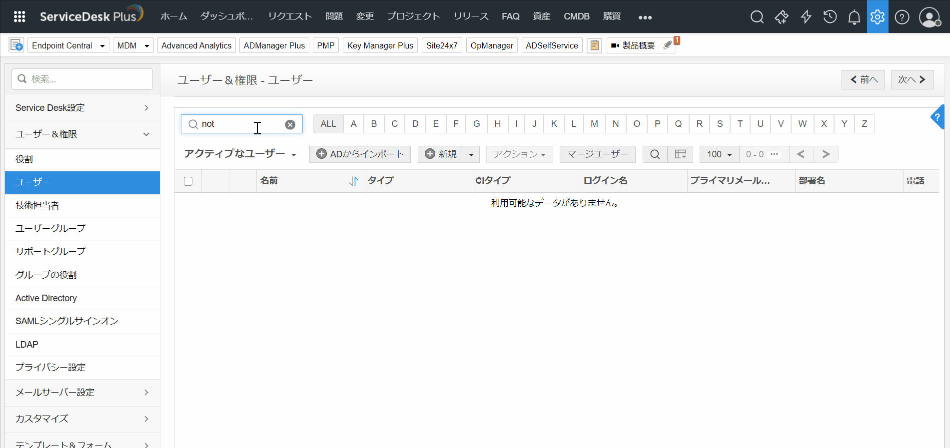Click the マージユーザー button
Viewport: 950px width, 448px height.
[597, 154]
